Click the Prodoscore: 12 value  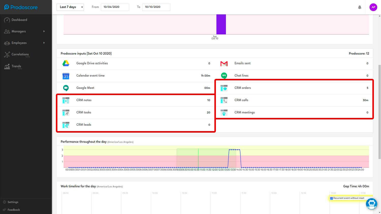pos(359,53)
